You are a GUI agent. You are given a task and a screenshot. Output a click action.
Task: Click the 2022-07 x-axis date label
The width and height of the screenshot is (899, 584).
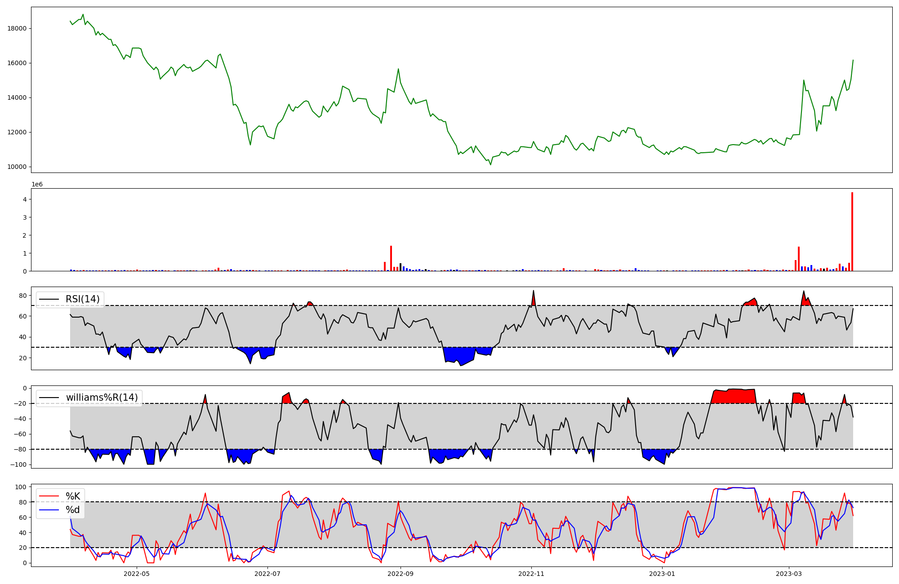coord(267,574)
